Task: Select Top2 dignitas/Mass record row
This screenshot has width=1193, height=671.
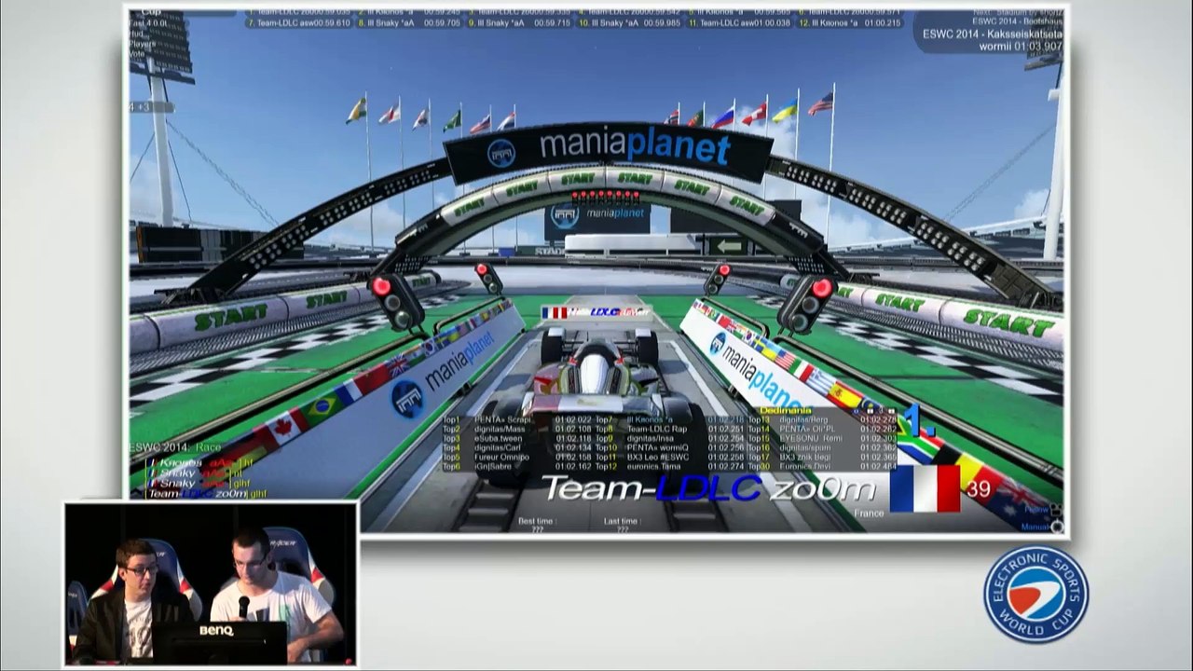Action: 517,429
